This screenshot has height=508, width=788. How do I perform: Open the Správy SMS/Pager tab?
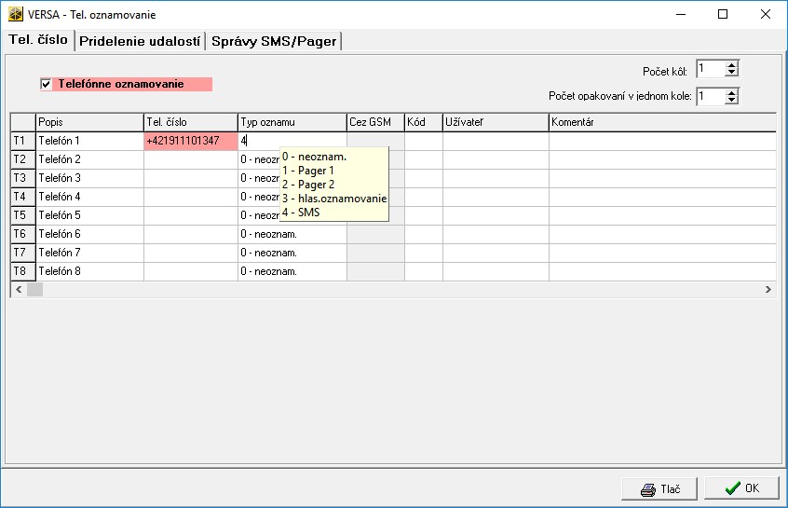pos(274,41)
